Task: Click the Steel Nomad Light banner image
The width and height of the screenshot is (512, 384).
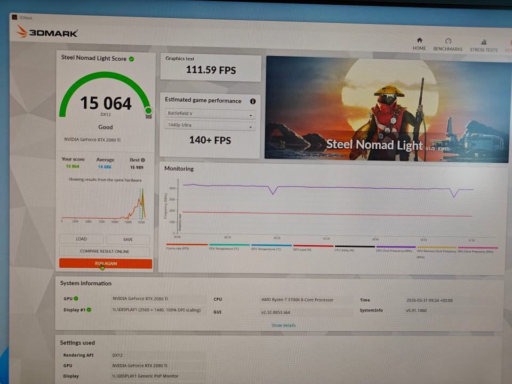Action: click(x=387, y=109)
